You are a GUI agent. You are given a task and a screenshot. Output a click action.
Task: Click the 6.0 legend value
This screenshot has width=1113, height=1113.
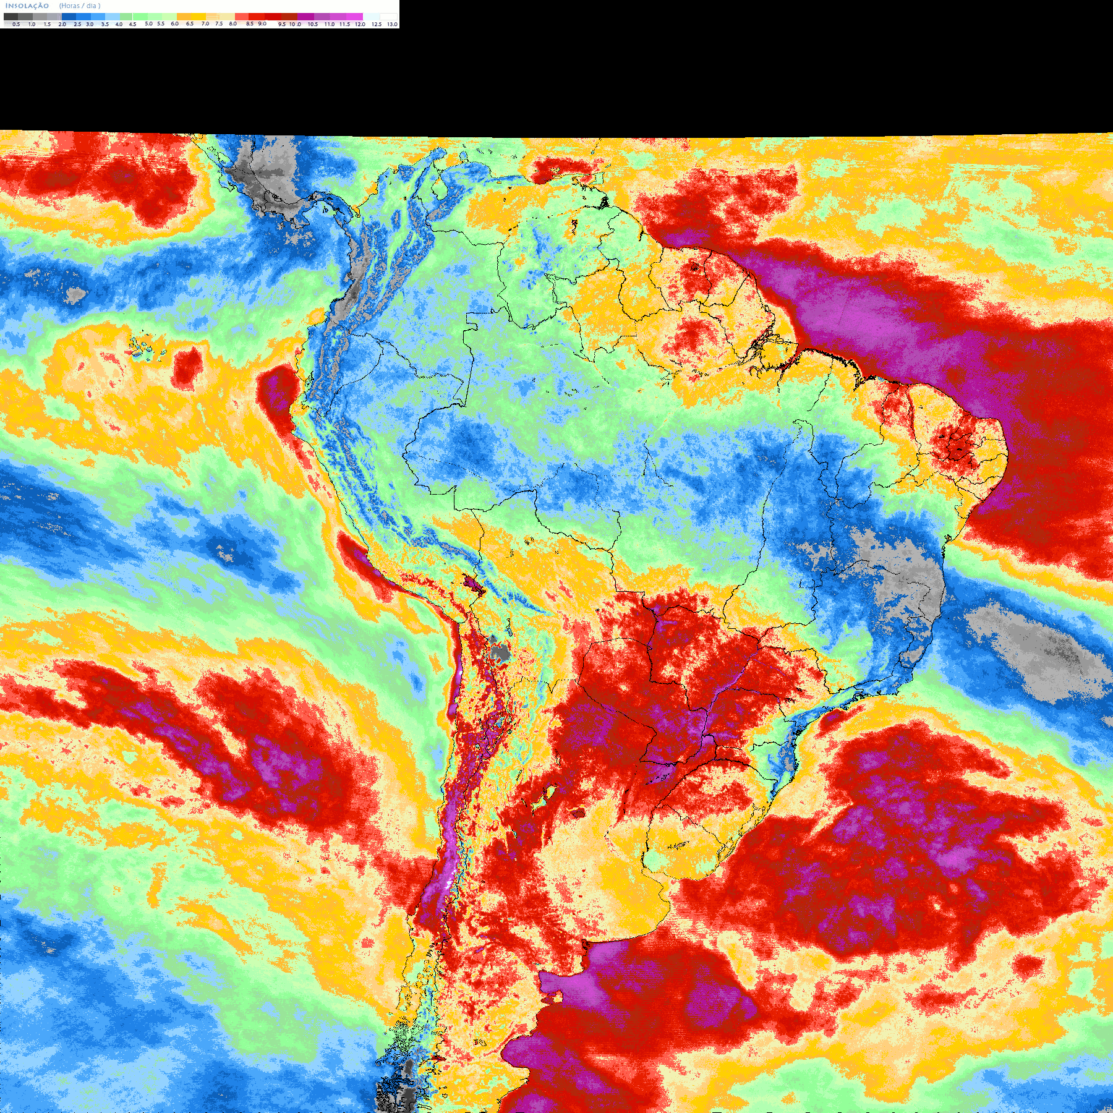coord(175,23)
